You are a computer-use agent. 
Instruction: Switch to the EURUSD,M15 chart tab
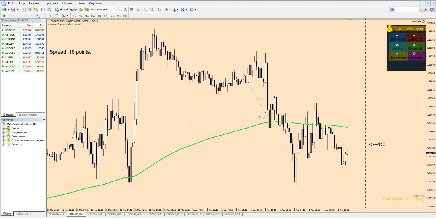coord(57,214)
